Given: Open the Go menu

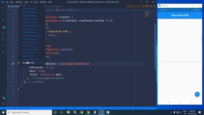Looking at the screenshot, I should click(x=31, y=2).
